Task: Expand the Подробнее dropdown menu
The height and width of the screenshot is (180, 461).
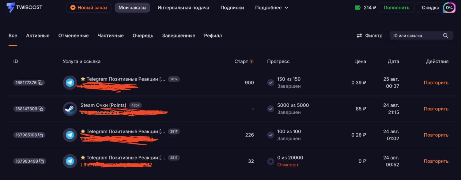Action: click(272, 8)
